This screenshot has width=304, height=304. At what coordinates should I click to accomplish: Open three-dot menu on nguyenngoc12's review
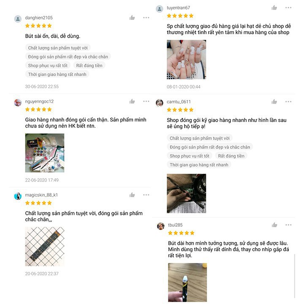coord(146,101)
